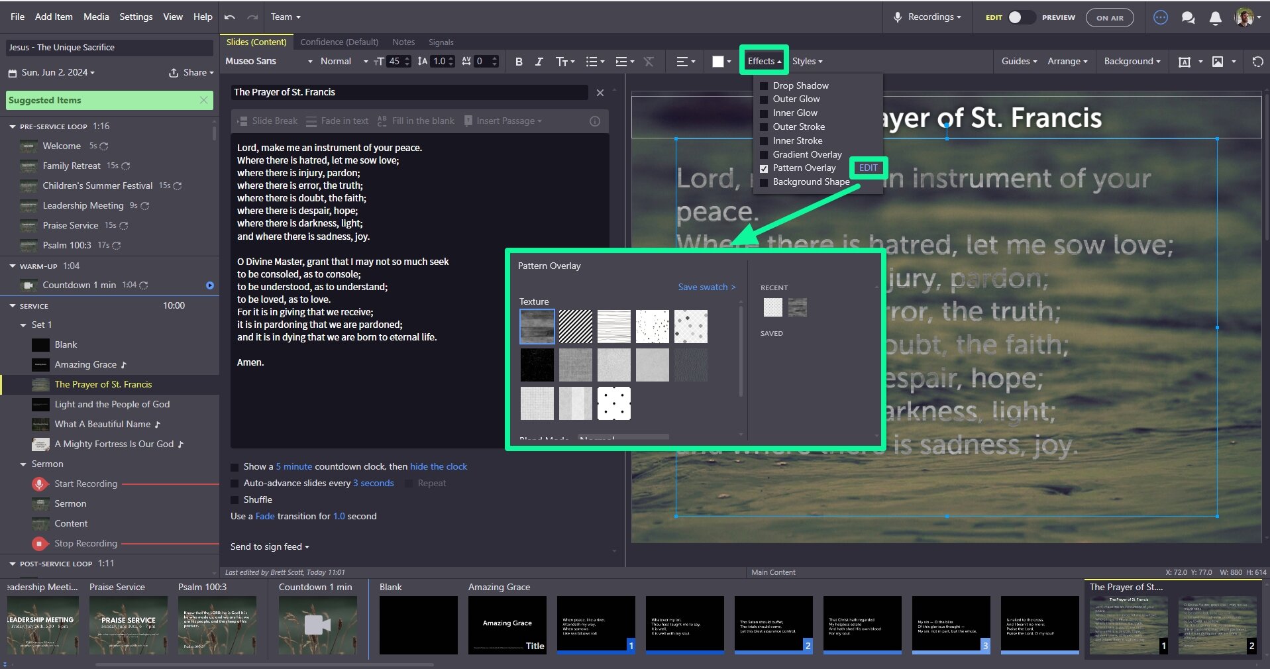Apply bold formatting to text
This screenshot has height=669, width=1270.
[x=519, y=62]
